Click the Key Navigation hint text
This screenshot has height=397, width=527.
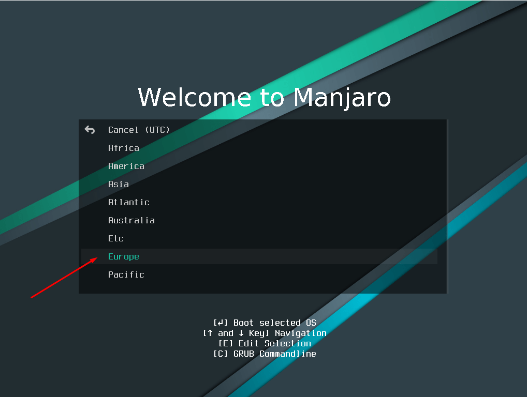(265, 333)
